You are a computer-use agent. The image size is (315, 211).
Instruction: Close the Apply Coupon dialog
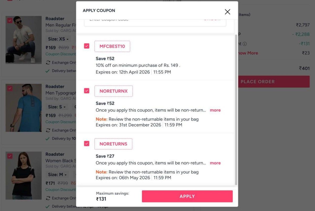point(227,12)
